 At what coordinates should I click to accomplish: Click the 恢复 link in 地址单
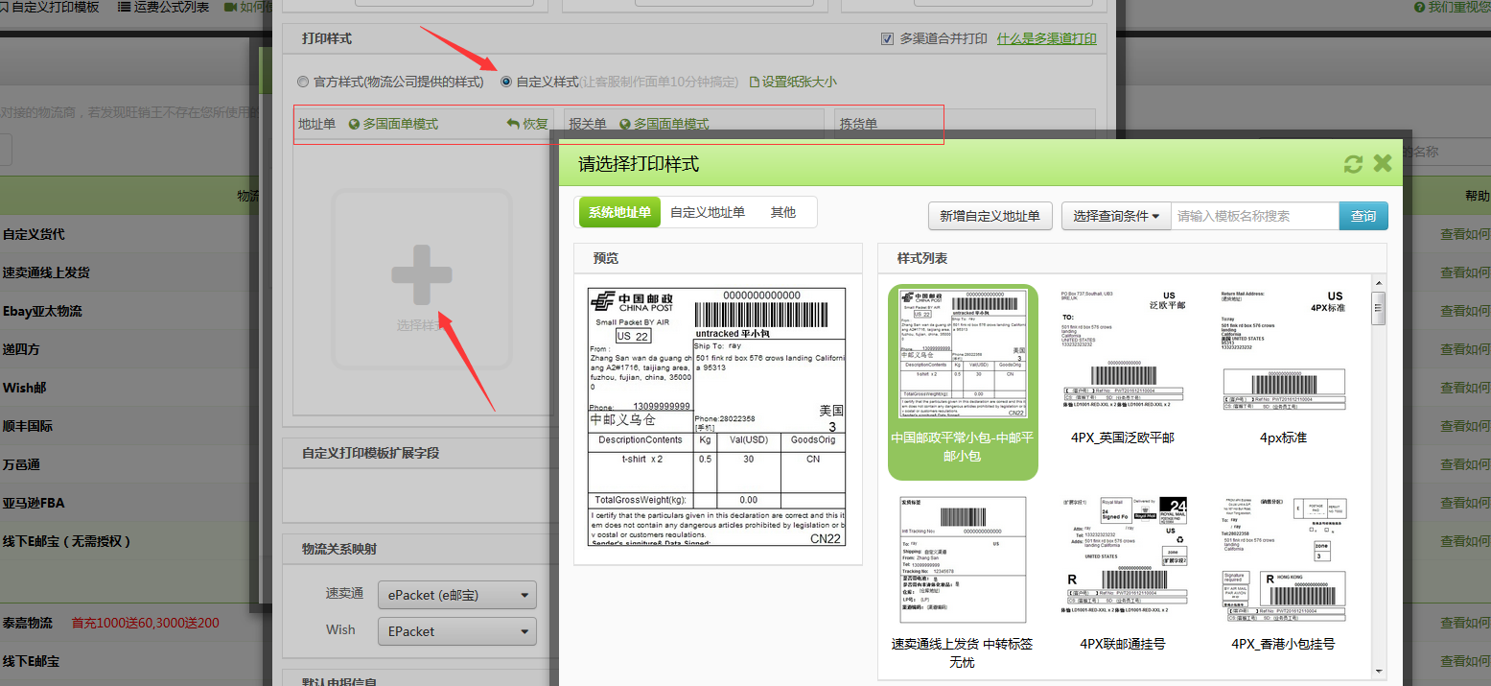(535, 124)
